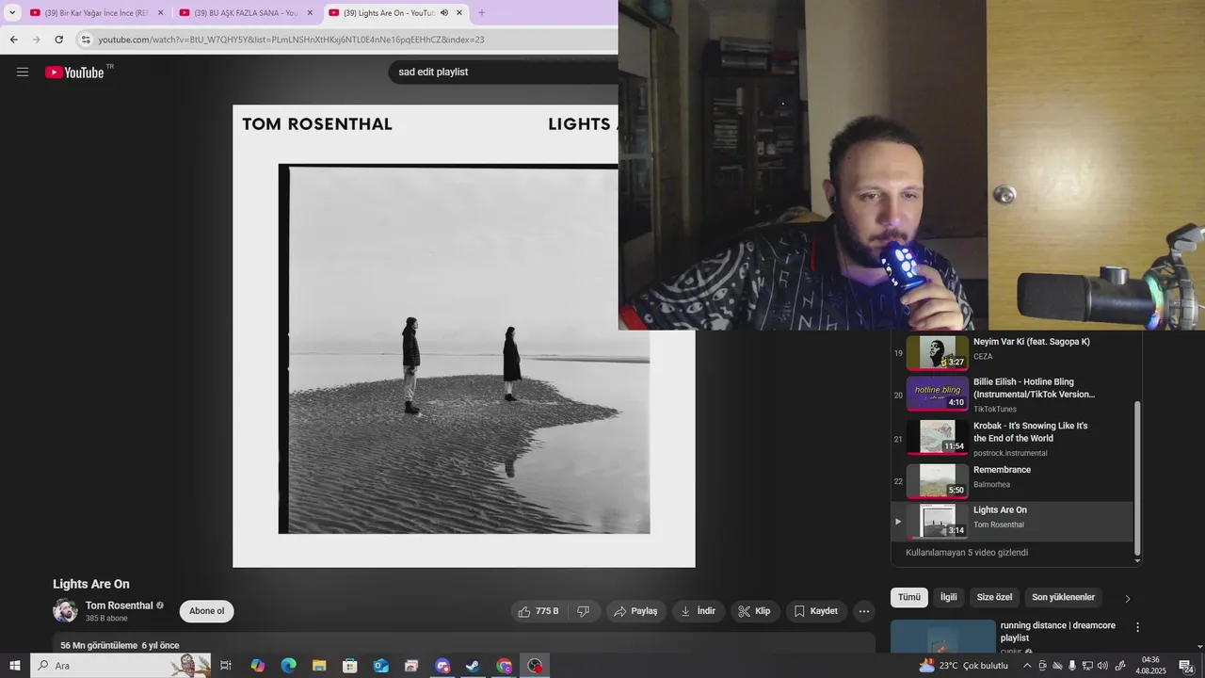
Task: Focus the YouTube search box
Action: tap(504, 72)
